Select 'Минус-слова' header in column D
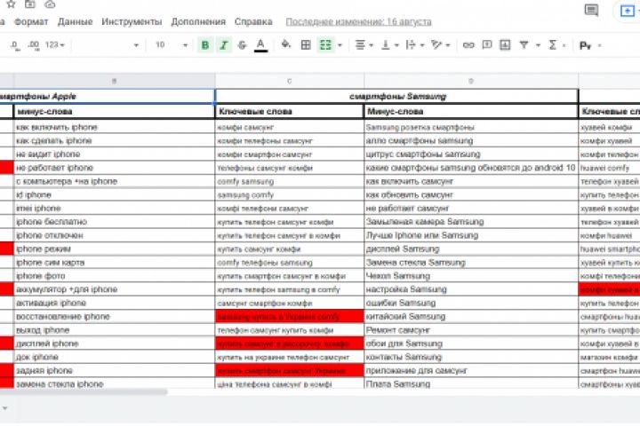 click(x=471, y=111)
